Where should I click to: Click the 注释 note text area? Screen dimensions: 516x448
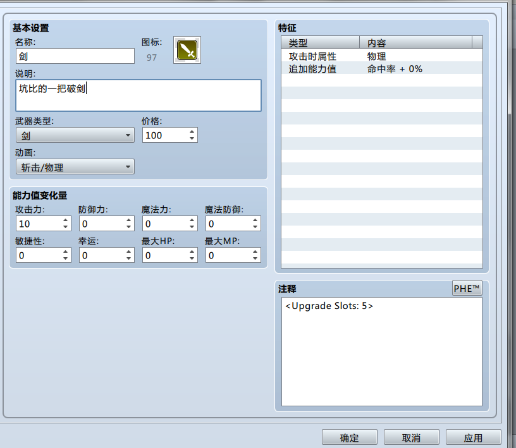382,351
